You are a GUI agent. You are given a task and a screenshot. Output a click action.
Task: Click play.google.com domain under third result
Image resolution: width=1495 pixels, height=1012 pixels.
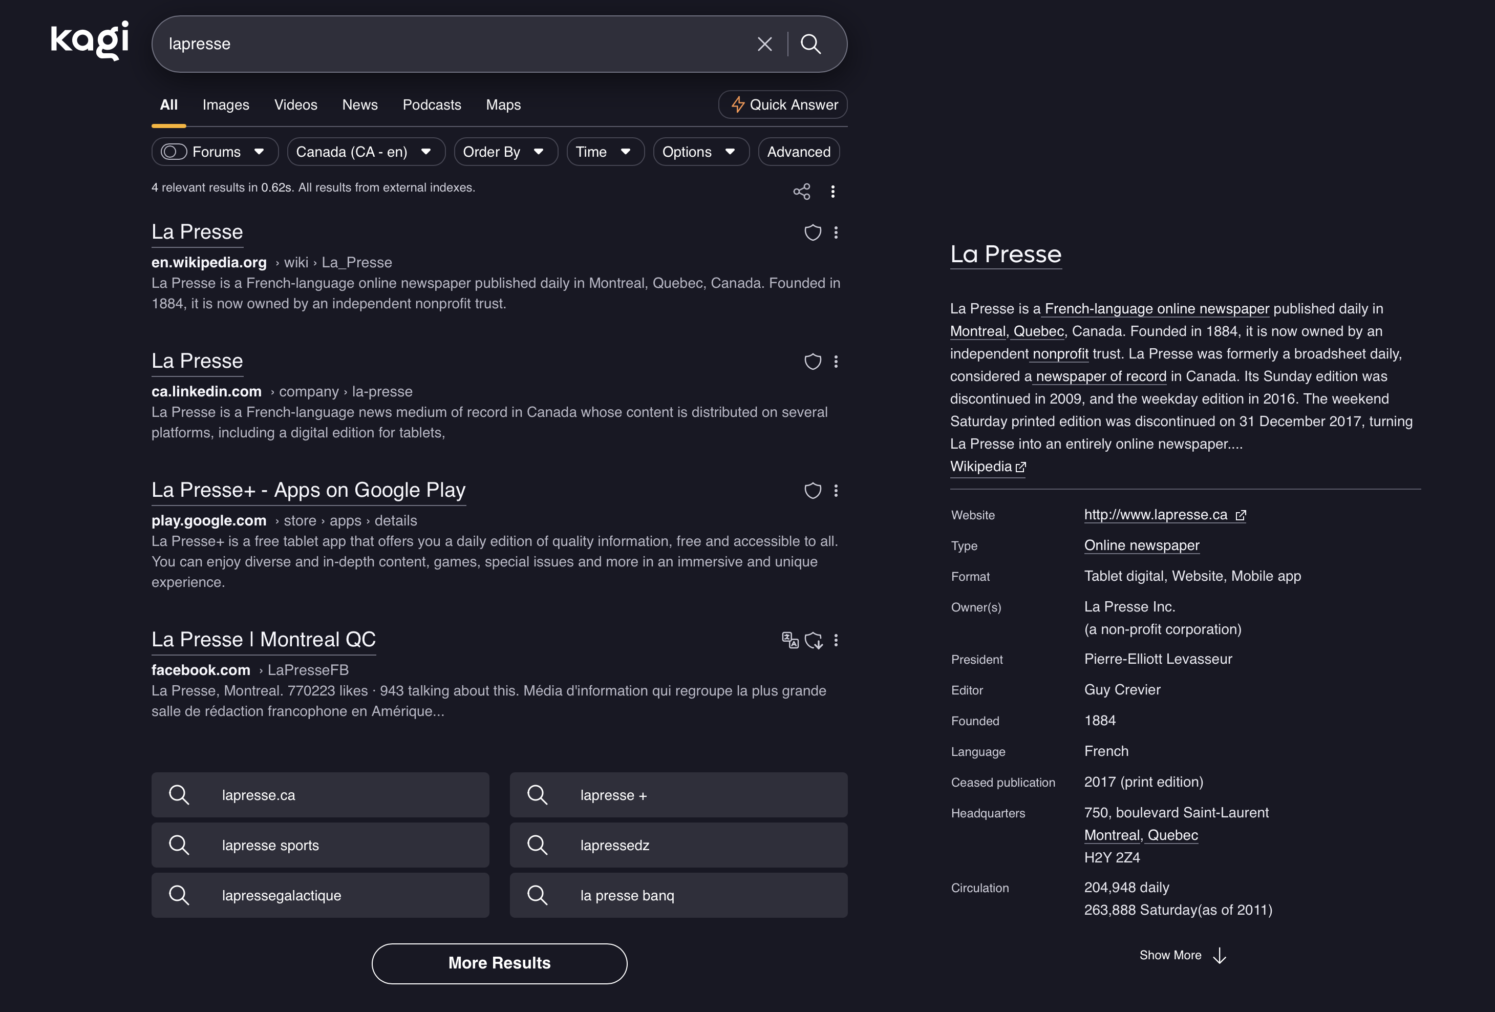pos(209,521)
